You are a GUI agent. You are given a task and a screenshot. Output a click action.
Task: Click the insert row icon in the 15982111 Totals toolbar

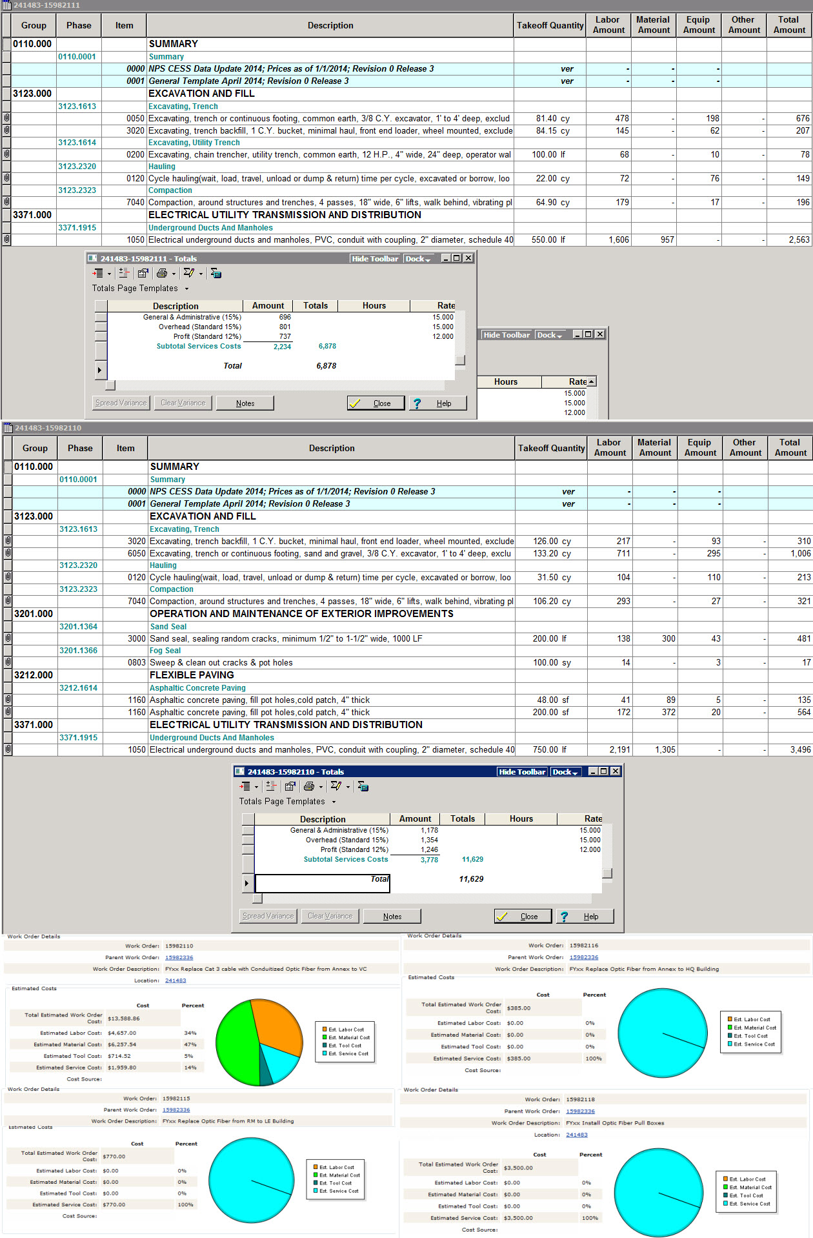(98, 274)
